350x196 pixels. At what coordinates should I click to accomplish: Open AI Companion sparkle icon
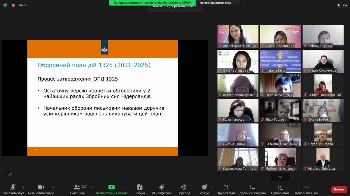click(x=162, y=187)
